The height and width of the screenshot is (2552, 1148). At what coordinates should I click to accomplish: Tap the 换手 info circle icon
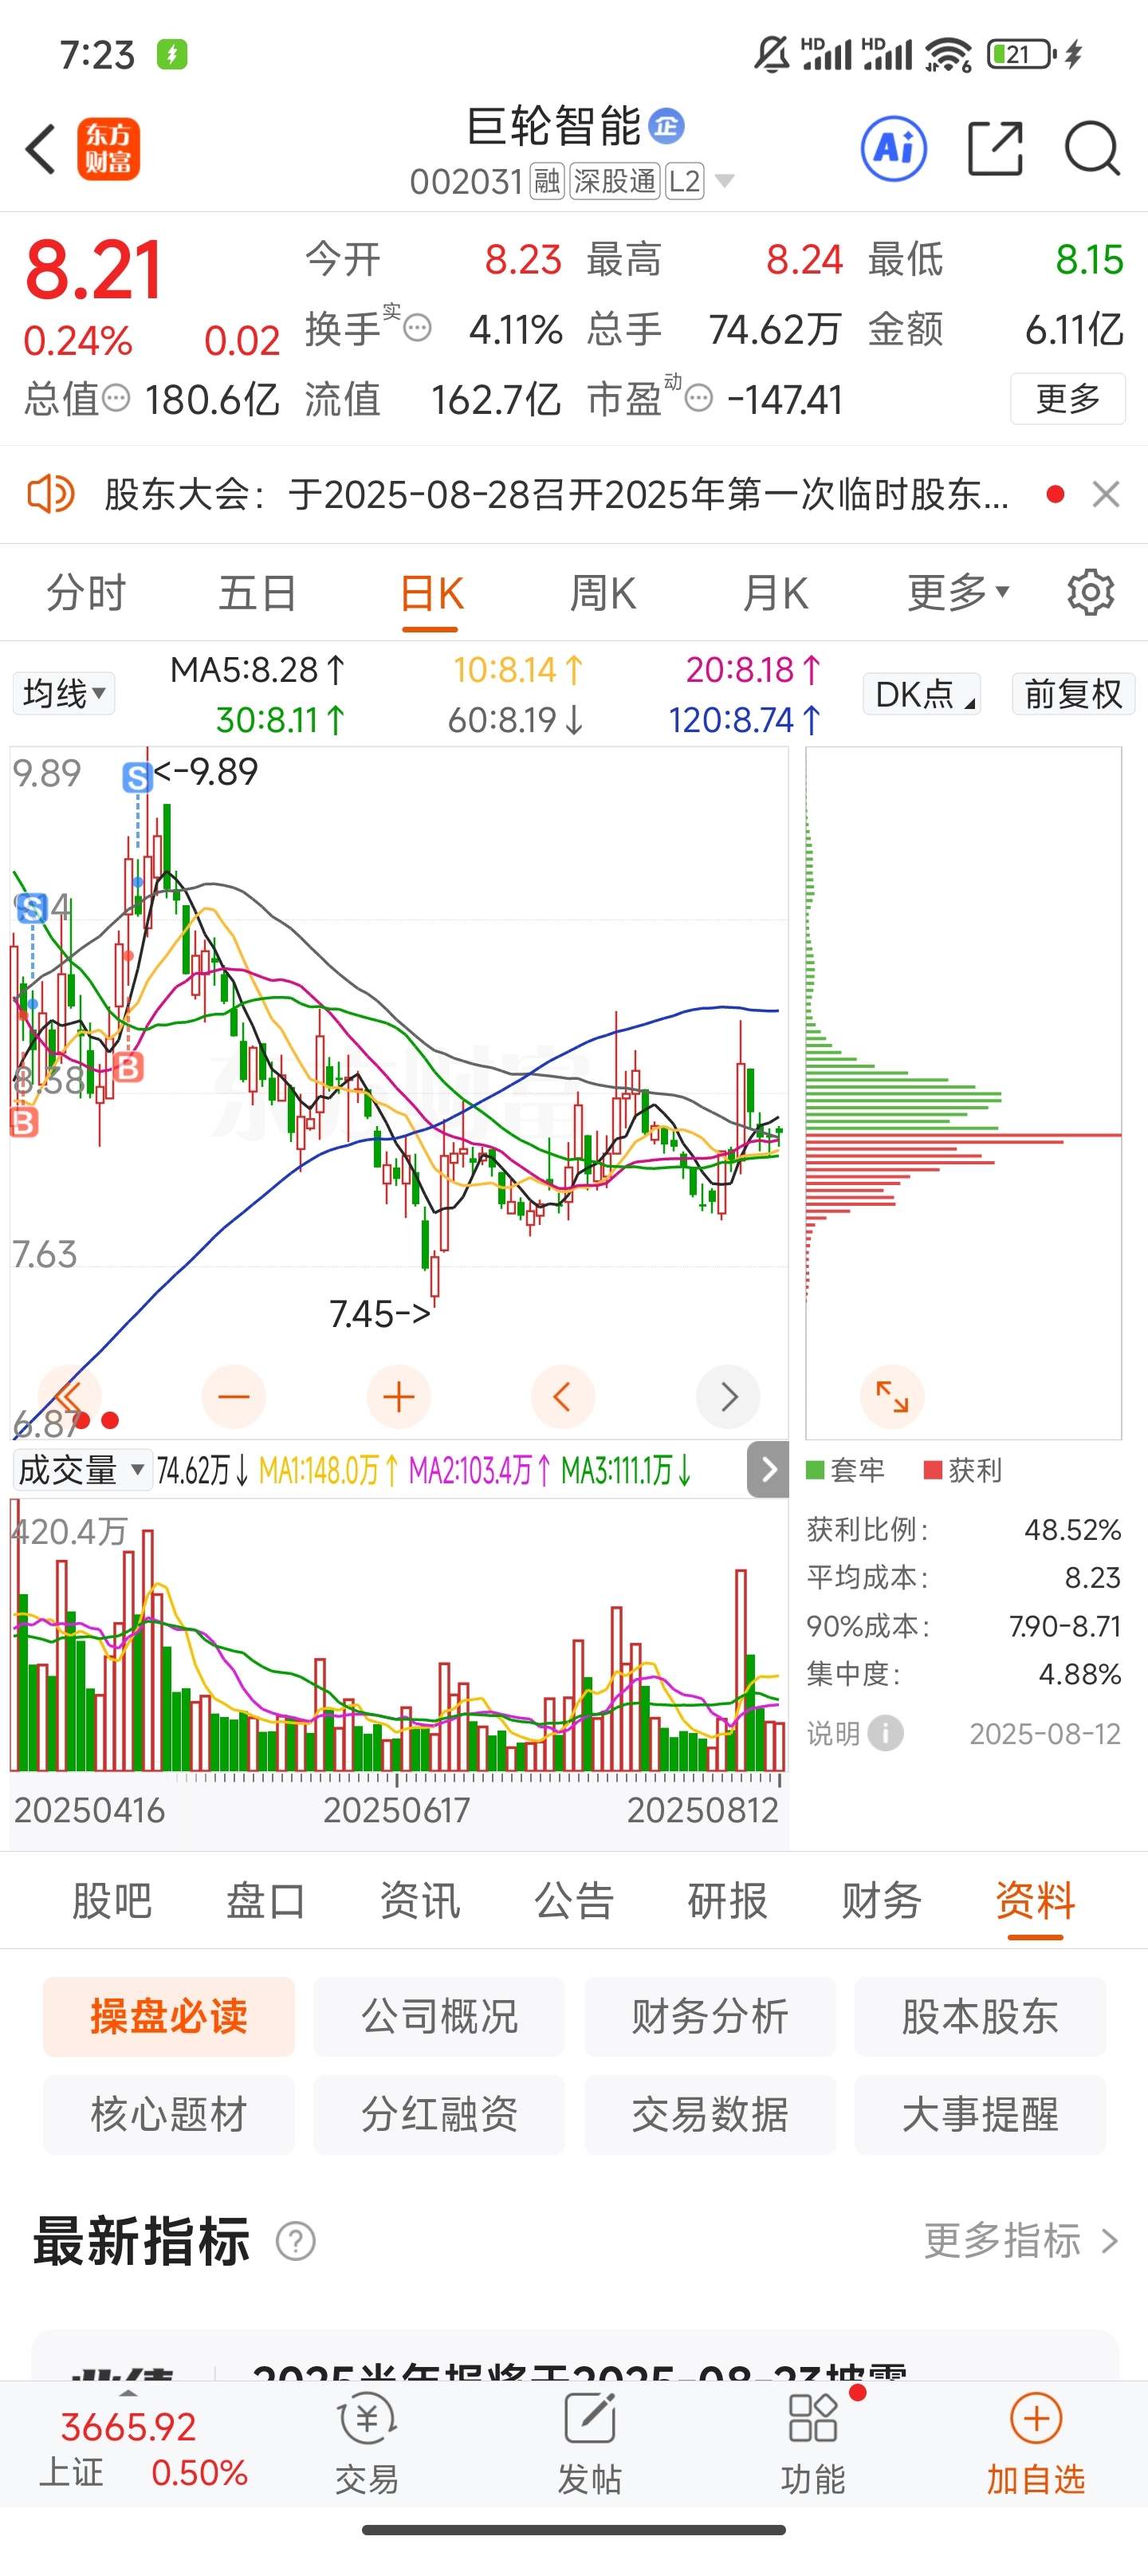418,328
